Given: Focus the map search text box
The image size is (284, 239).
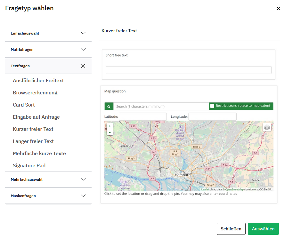Looking at the screenshot, I should click(x=161, y=107).
